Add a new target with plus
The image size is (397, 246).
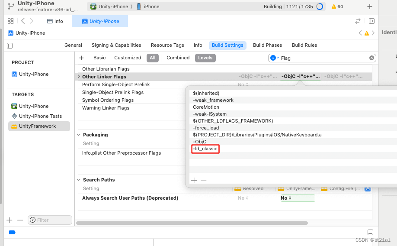tap(10, 220)
